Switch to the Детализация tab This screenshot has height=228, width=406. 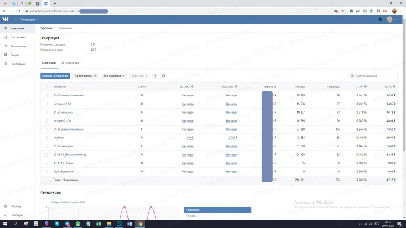pos(70,63)
